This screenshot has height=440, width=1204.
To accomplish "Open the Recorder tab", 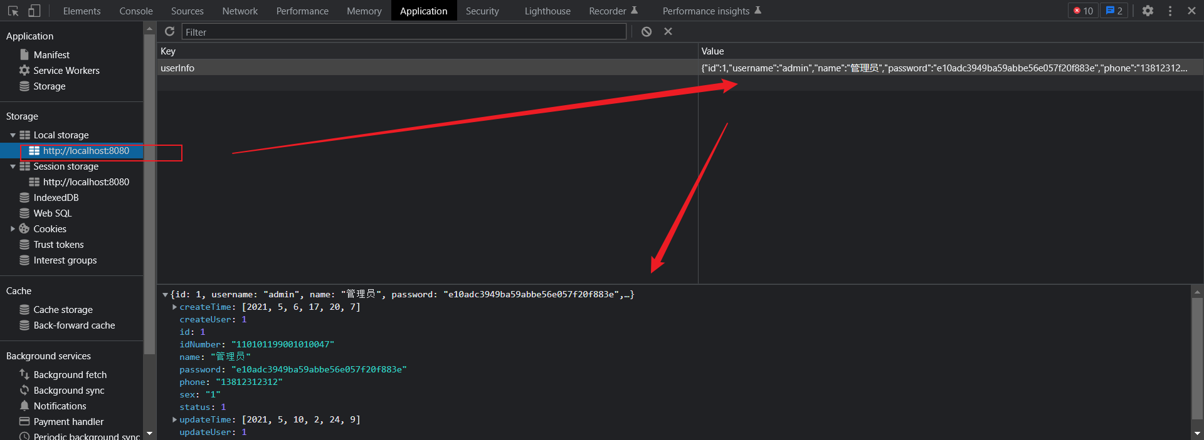I will [613, 11].
